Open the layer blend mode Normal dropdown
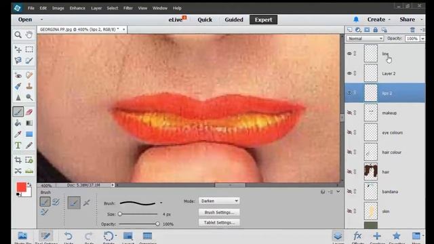The image size is (434, 244). [x=365, y=39]
